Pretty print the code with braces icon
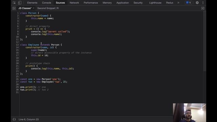Image resolution: width=217 pixels, height=122 pixels. 14,119
